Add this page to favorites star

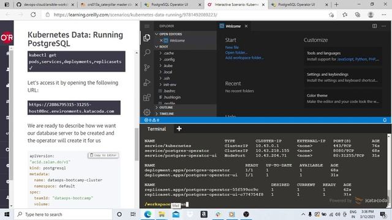pyautogui.click(x=331, y=15)
